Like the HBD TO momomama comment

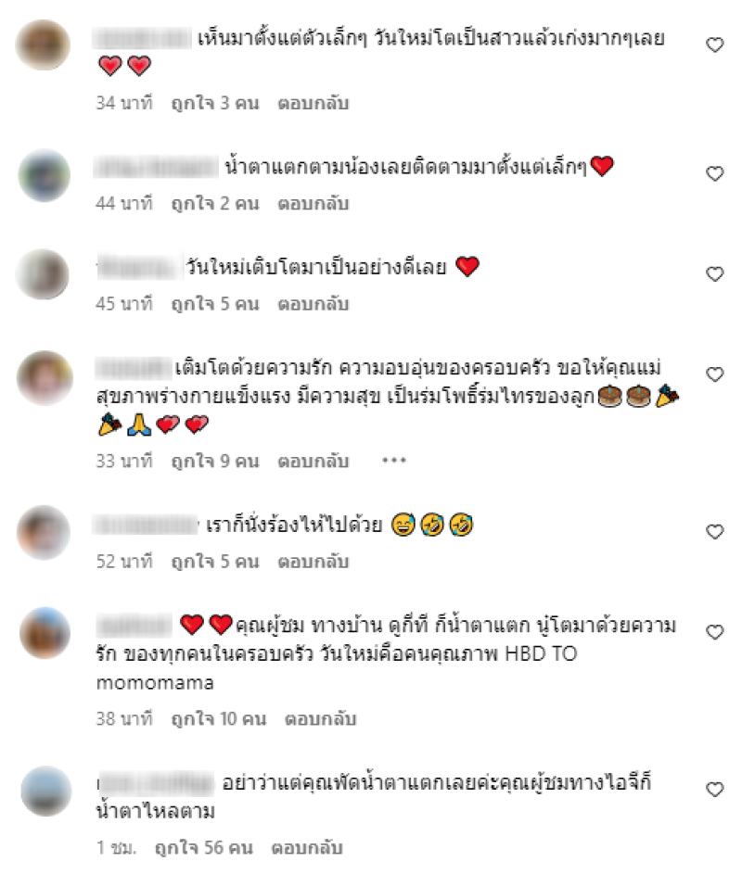pos(715,632)
